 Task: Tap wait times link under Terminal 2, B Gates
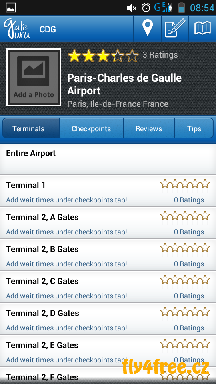pos(67,264)
